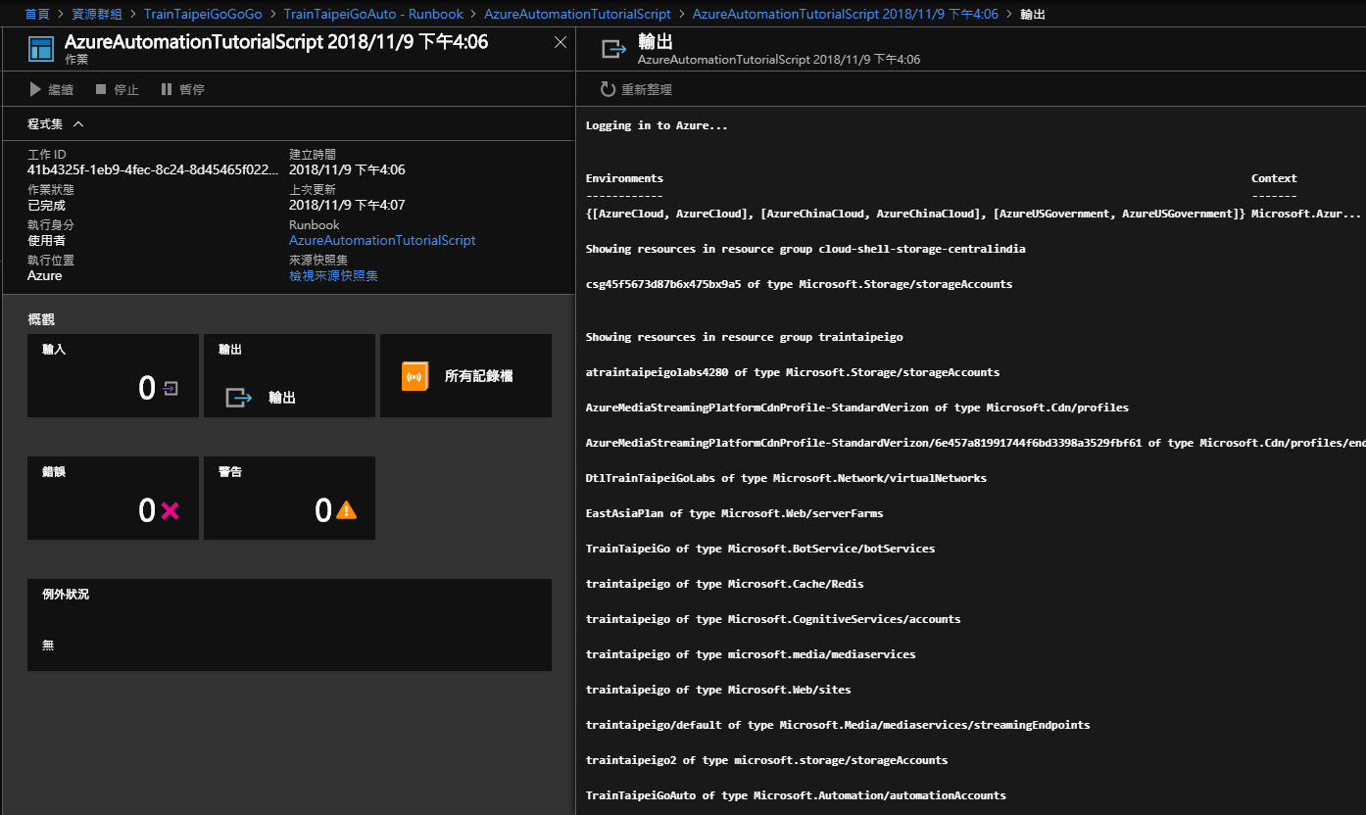1366x815 pixels.
Task: Click the cloud-shell-storage-centralindia resource group line
Action: [x=805, y=249]
